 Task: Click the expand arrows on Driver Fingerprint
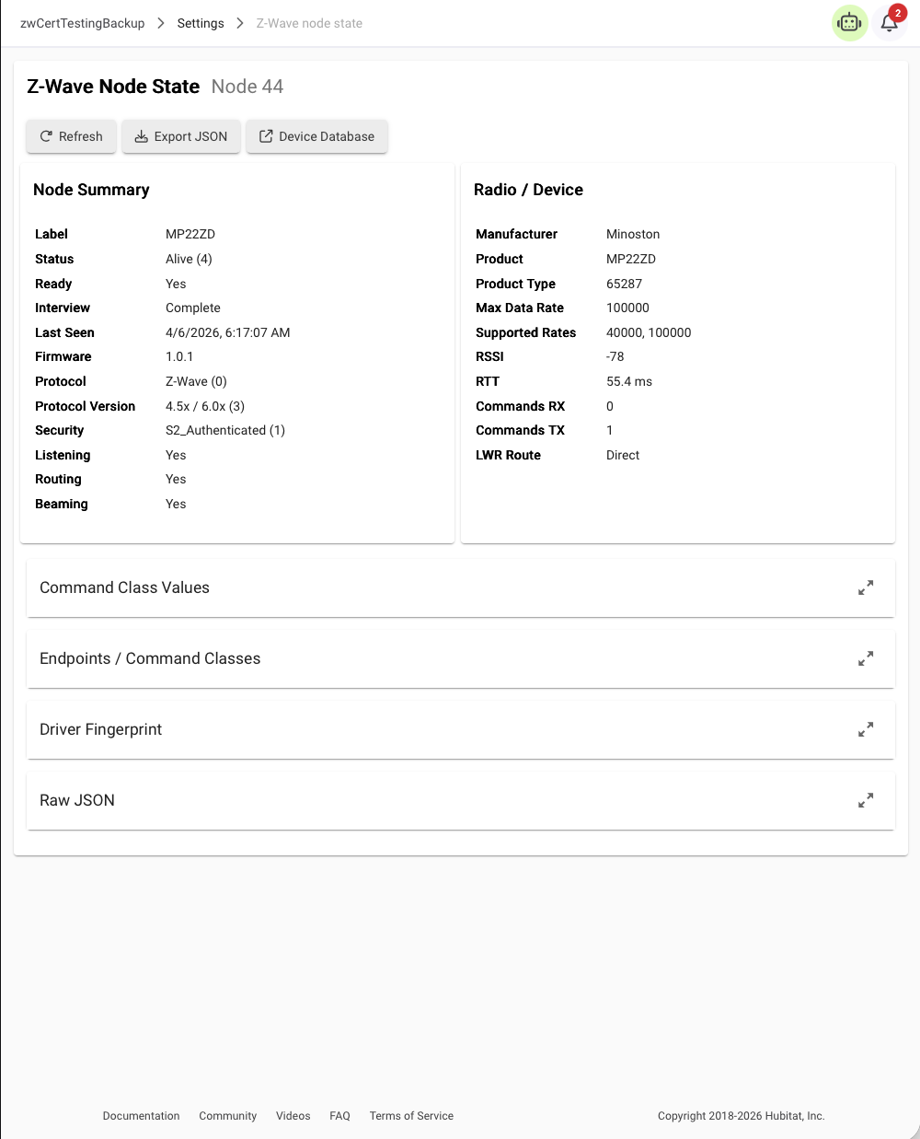865,729
